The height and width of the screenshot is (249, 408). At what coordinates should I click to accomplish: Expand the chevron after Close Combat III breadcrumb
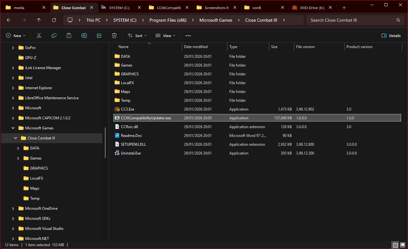pyautogui.click(x=284, y=20)
